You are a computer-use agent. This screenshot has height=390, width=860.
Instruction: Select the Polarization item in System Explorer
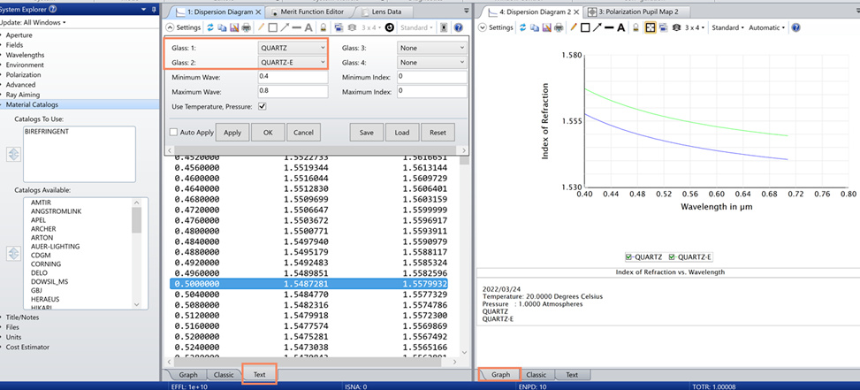pyautogui.click(x=24, y=74)
